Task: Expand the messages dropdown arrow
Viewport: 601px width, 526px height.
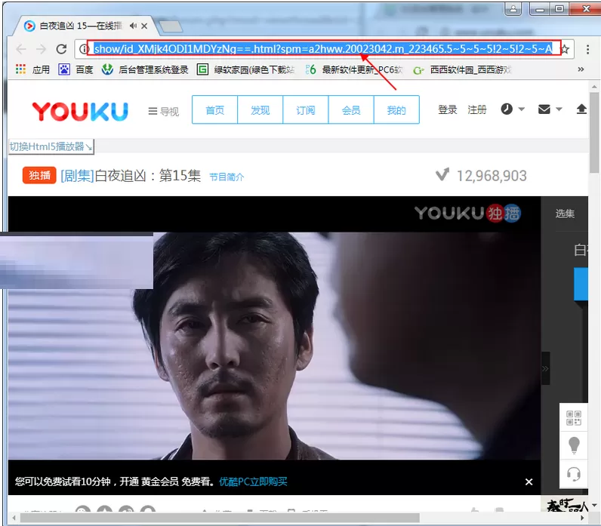Action: (559, 109)
